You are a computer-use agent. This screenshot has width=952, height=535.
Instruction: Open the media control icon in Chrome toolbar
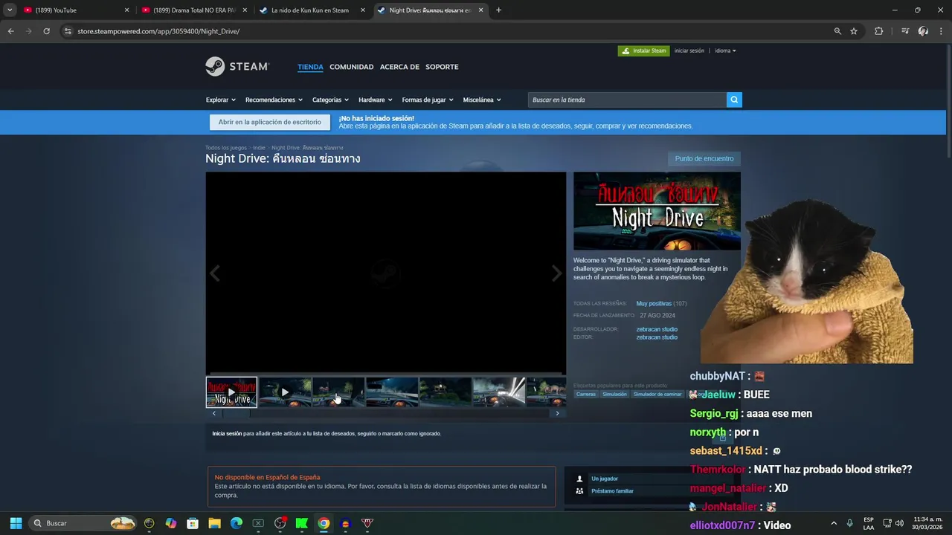[905, 31]
